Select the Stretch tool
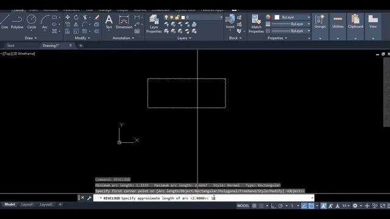Screen dimensions: 390x219 point(68,31)
